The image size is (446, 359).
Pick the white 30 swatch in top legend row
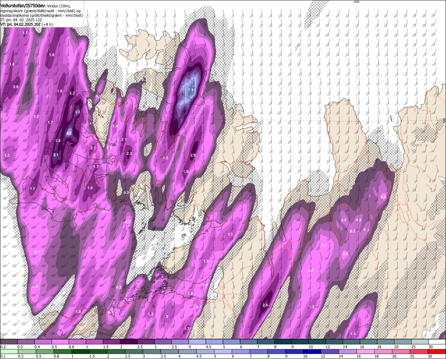(x=437, y=342)
